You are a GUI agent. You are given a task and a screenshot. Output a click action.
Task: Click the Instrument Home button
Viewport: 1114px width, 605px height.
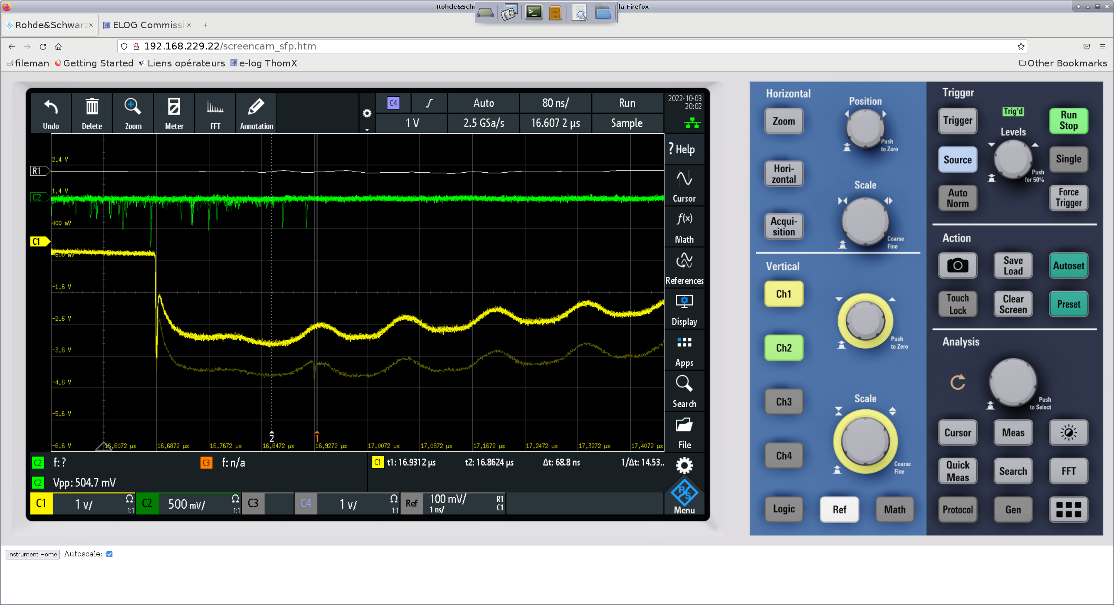tap(33, 554)
